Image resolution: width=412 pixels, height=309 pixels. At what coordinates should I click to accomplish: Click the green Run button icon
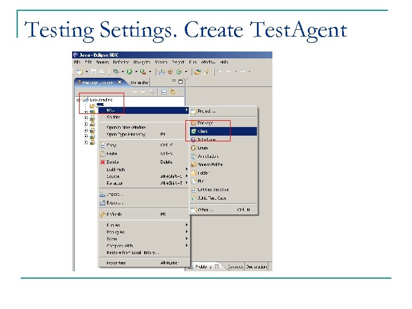point(129,72)
